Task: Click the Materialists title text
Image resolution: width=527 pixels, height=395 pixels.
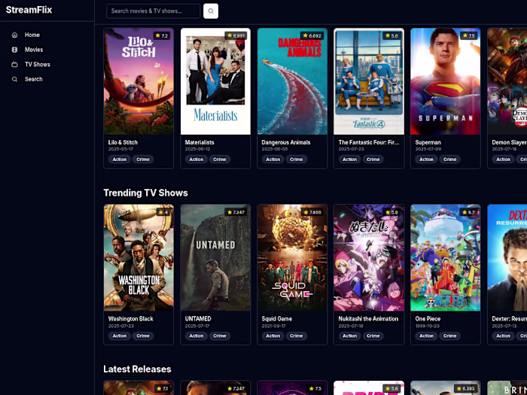Action: [x=200, y=142]
